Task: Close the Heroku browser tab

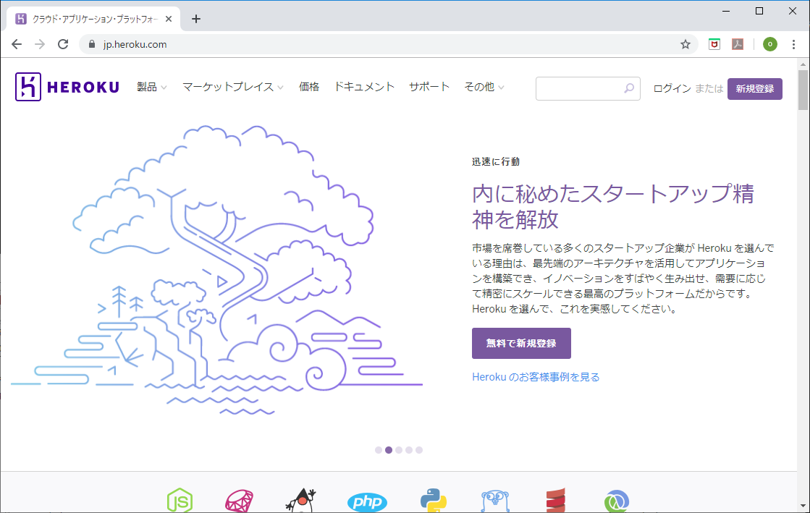Action: 169,19
